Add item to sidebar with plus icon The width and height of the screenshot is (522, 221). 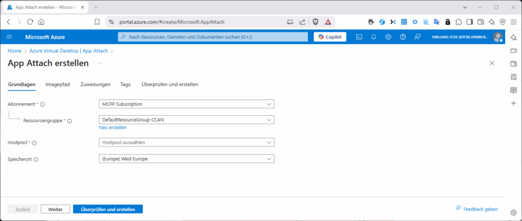tap(513, 104)
